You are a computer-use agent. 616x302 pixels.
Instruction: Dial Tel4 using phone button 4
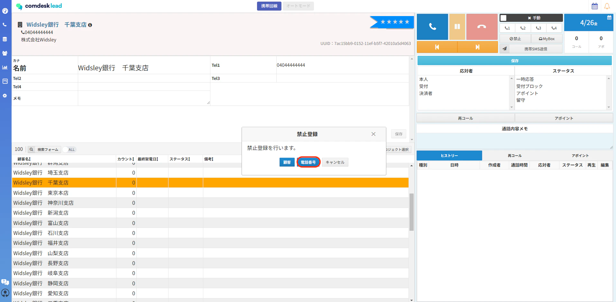(554, 28)
